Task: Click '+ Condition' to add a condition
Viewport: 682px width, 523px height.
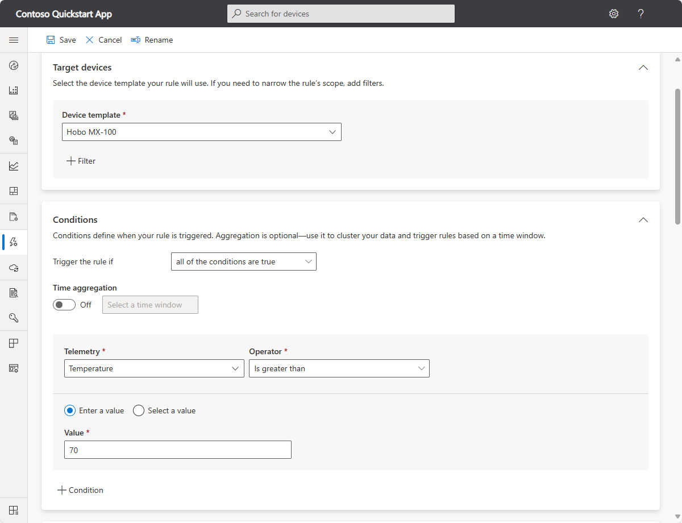Action: [x=80, y=490]
